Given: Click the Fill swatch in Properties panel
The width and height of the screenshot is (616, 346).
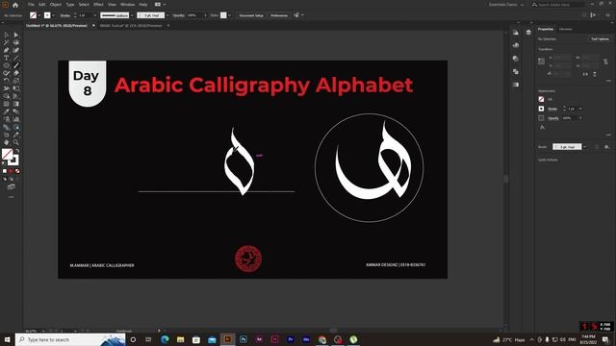Looking at the screenshot, I should pyautogui.click(x=541, y=99).
